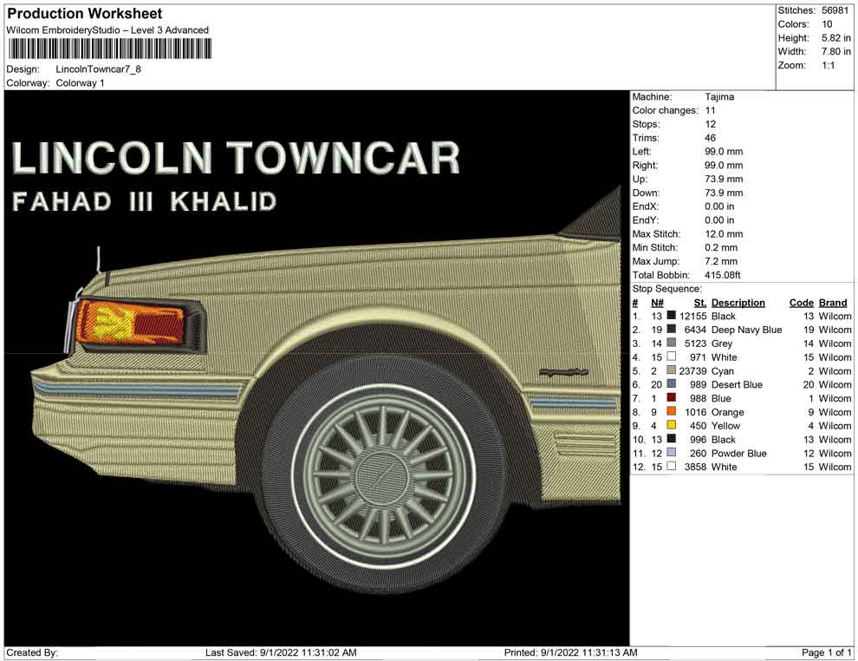Click the Desert Blue color swatch
Image resolution: width=858 pixels, height=661 pixels.
[x=672, y=384]
